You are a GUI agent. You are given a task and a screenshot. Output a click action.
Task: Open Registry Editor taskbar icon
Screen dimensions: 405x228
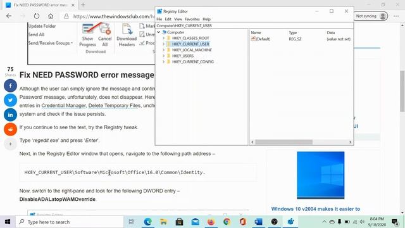tap(290, 222)
